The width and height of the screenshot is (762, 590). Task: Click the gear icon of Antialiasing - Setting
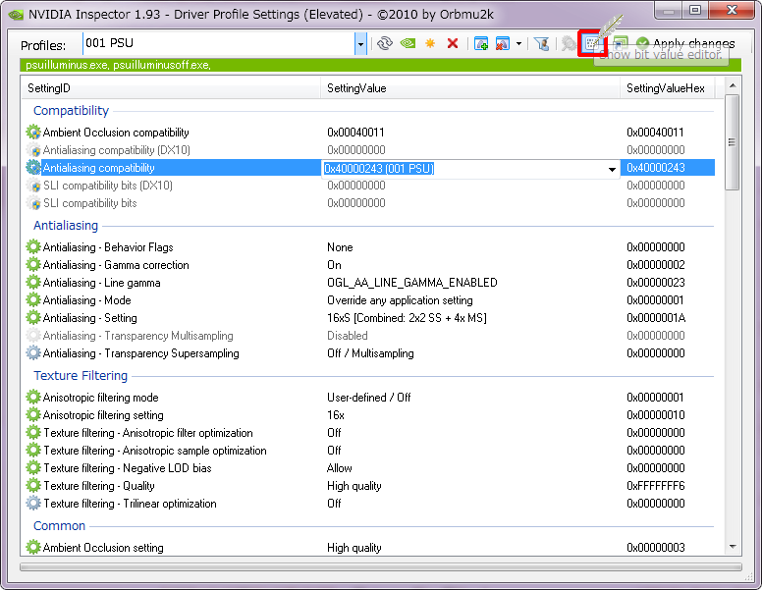pyautogui.click(x=33, y=318)
